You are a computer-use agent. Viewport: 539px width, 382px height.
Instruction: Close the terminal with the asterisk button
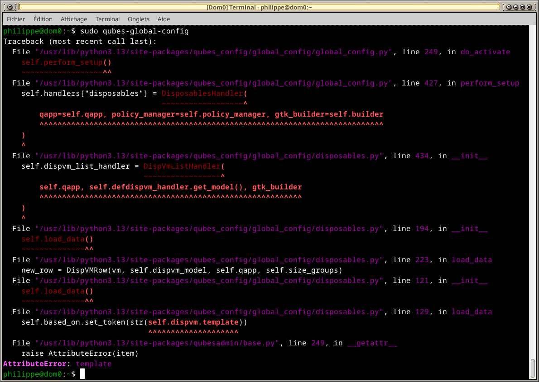click(529, 7)
